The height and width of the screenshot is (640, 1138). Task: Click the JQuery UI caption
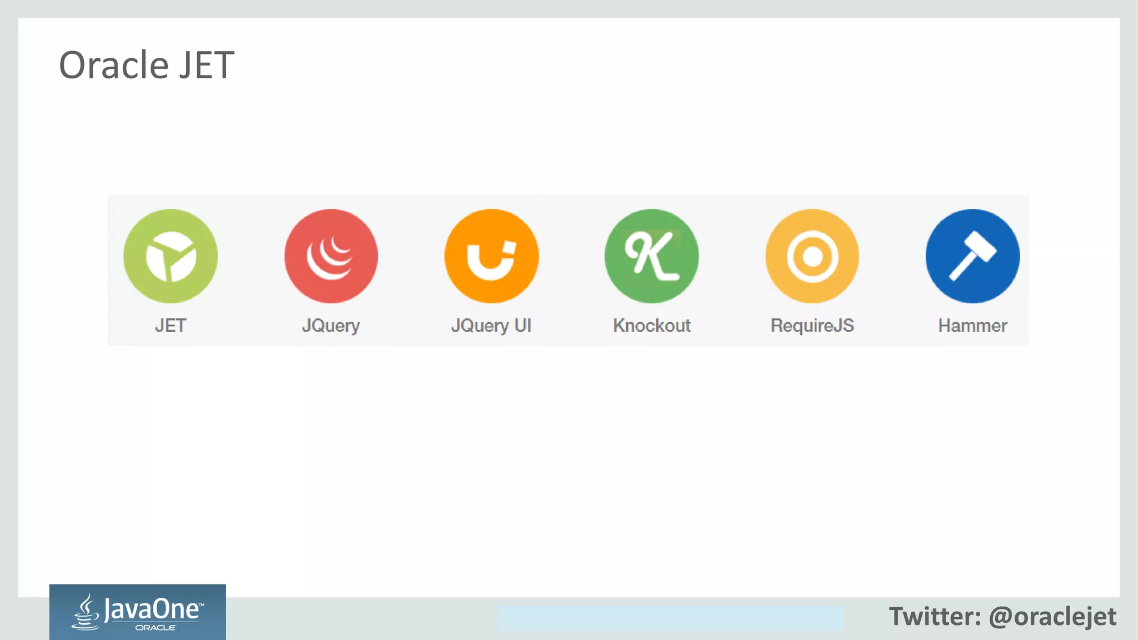pos(491,326)
